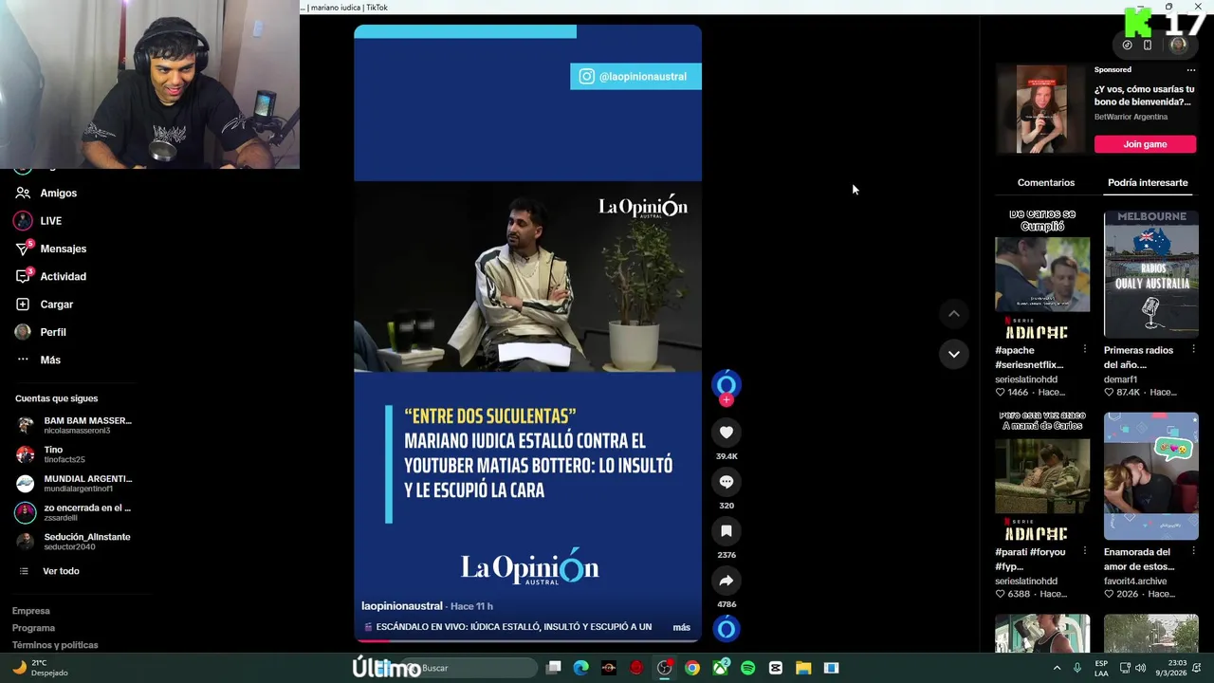1214x683 pixels.
Task: Open the LIVE sidebar item
Action: click(x=39, y=221)
